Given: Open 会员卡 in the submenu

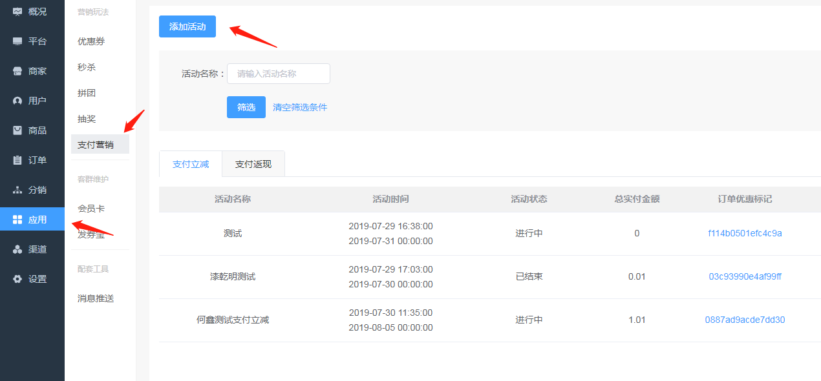Looking at the screenshot, I should click(91, 209).
